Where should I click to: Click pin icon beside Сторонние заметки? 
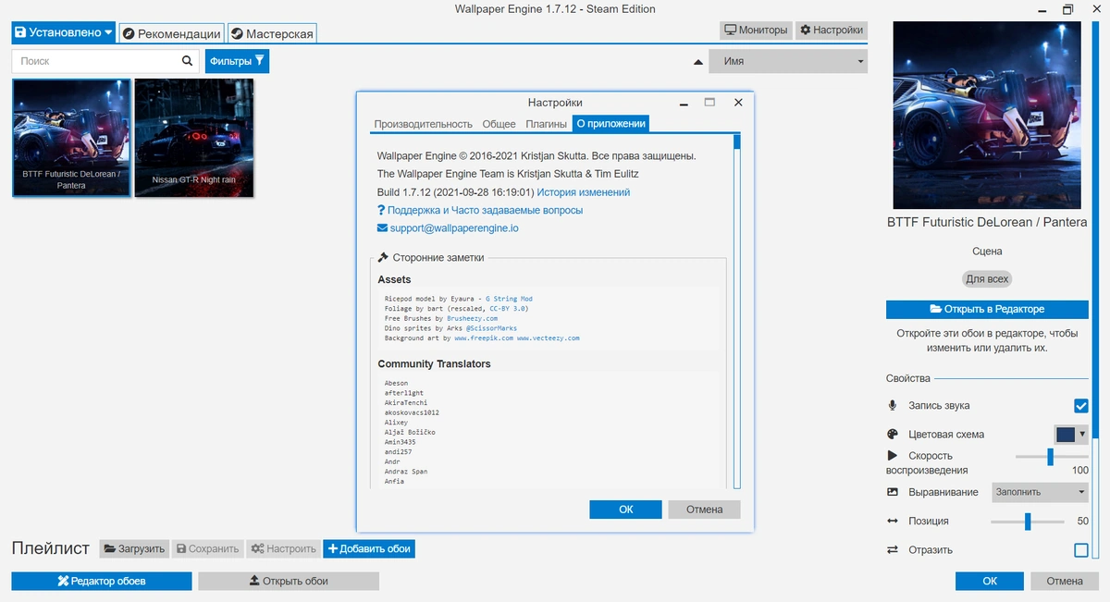[383, 258]
